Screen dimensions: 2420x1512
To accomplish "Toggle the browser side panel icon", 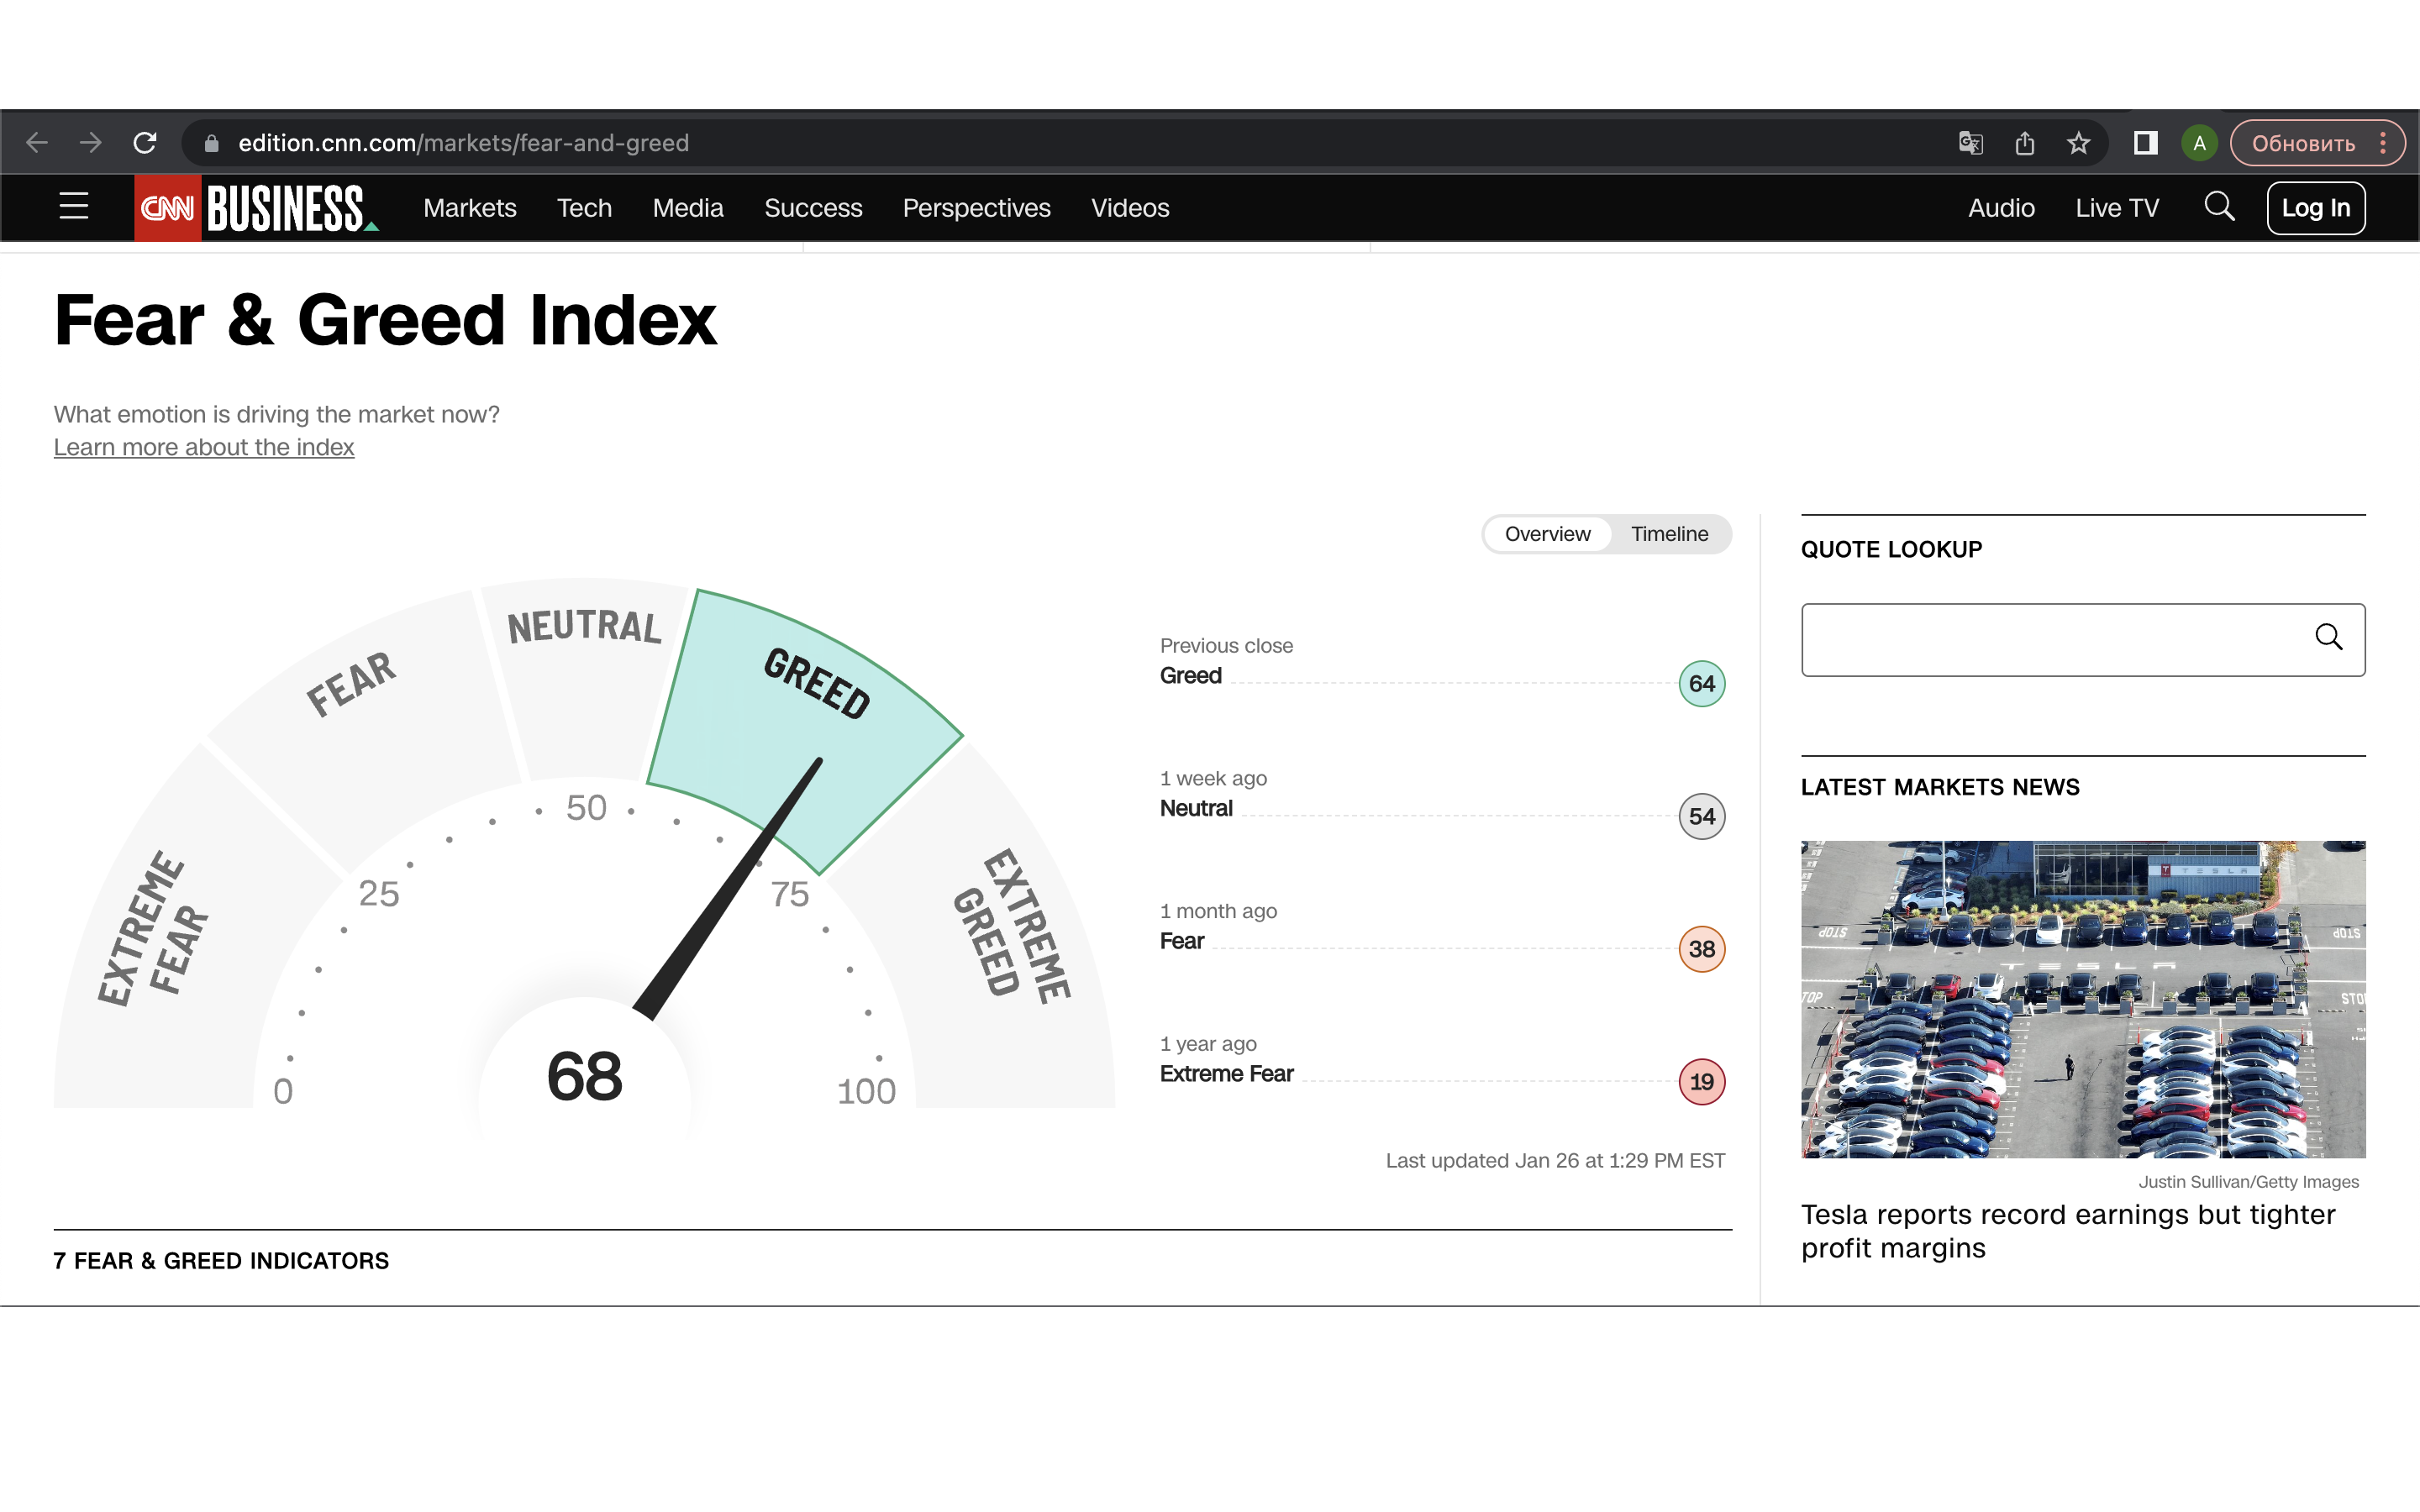I will click(2145, 143).
